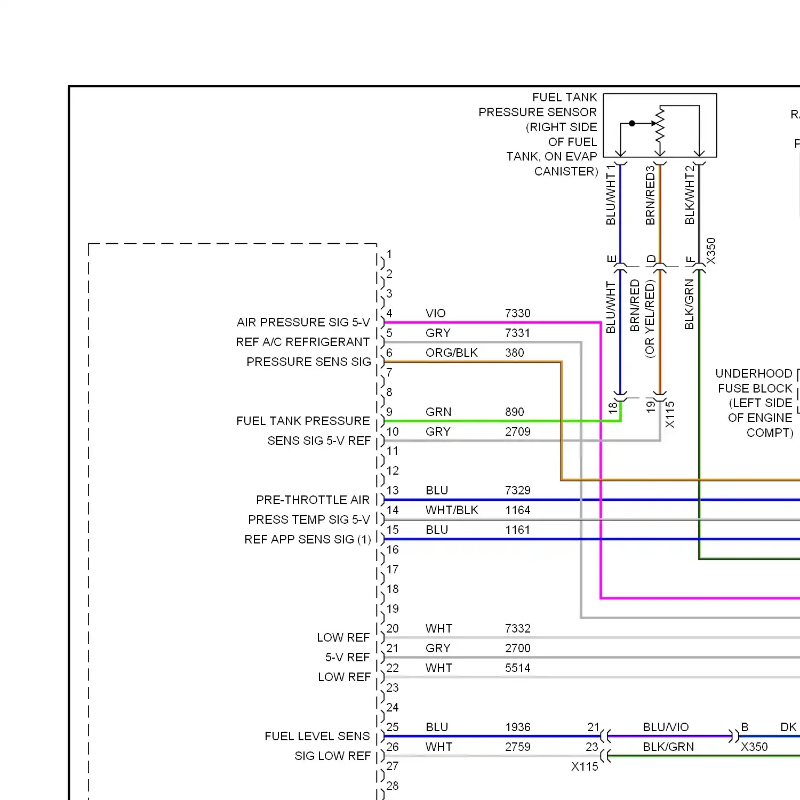800x800 pixels.
Task: Click circuit number 2700
Action: pos(517,648)
